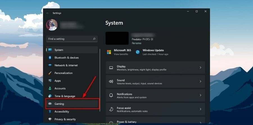Click the Apps icon in sidebar

click(x=50, y=81)
